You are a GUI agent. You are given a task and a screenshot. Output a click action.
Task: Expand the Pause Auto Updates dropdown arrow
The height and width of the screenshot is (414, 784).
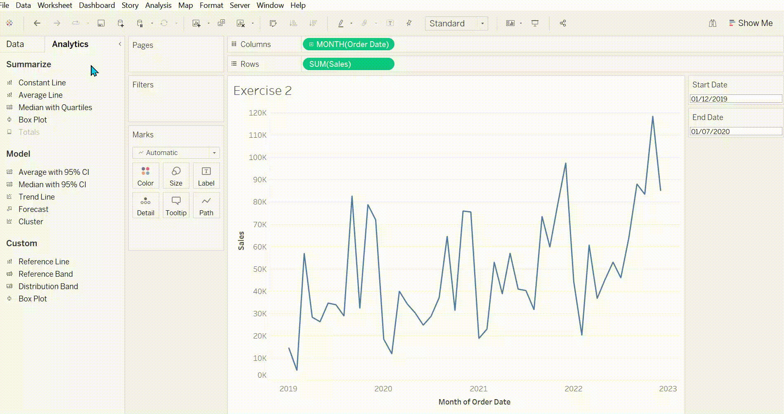click(x=152, y=24)
